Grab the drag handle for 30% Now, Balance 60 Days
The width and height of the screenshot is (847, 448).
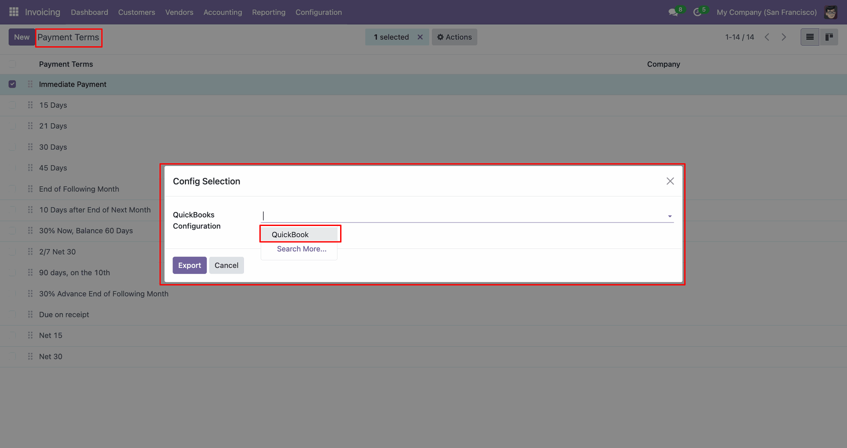[30, 231]
